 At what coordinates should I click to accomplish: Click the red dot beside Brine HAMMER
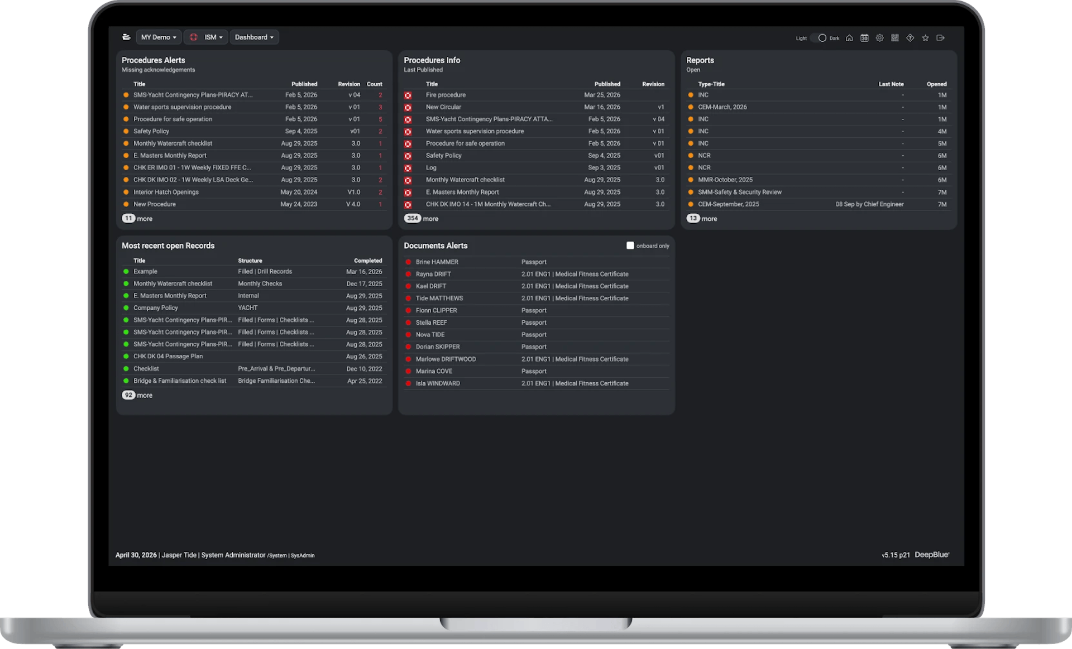pyautogui.click(x=408, y=262)
